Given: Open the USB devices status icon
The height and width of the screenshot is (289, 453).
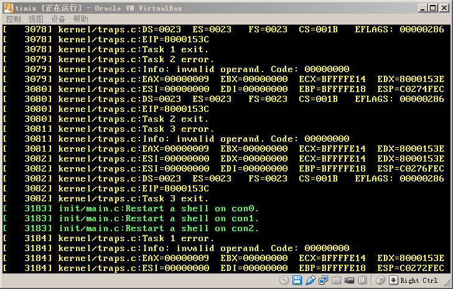Looking at the screenshot, I should click(311, 280).
